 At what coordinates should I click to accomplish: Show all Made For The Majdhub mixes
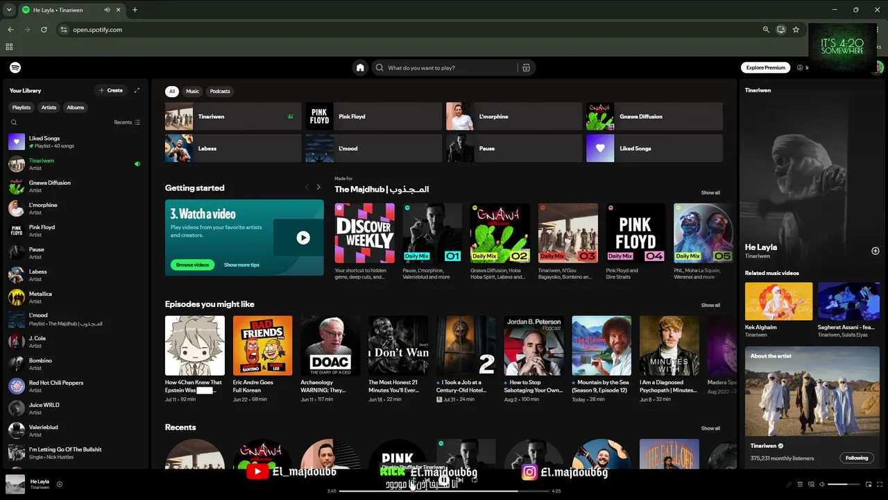tap(710, 192)
